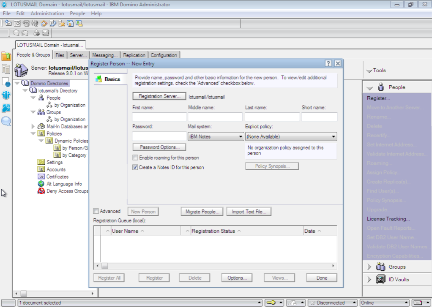Click the page-with-globe icon in the sidebar
Image resolution: width=432 pixels, height=307 pixels.
click(x=6, y=82)
